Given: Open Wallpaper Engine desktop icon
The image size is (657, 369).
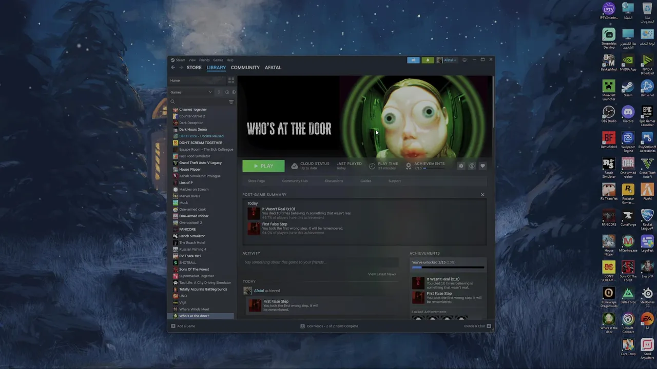Looking at the screenshot, I should click(x=628, y=142).
